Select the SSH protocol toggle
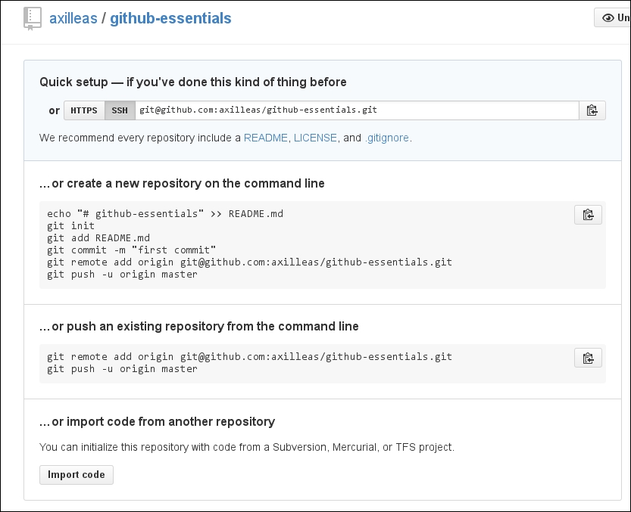Image resolution: width=631 pixels, height=512 pixels. 120,110
